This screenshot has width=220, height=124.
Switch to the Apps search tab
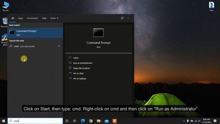pyautogui.click(x=21, y=18)
